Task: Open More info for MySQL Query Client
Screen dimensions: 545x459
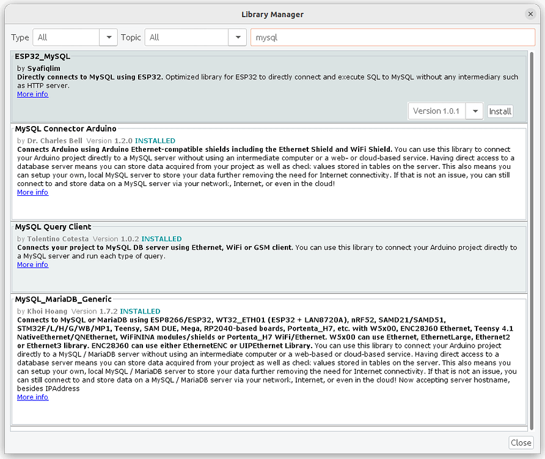Action: (x=32, y=264)
